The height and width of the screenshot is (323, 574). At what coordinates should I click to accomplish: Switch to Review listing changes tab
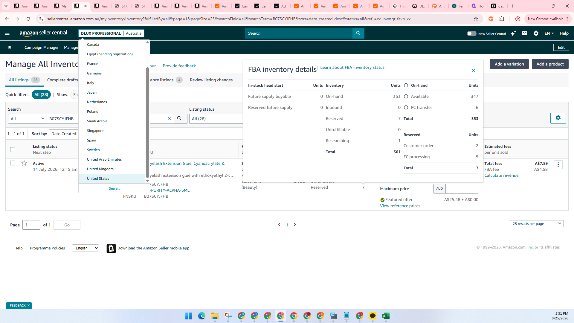pos(211,80)
